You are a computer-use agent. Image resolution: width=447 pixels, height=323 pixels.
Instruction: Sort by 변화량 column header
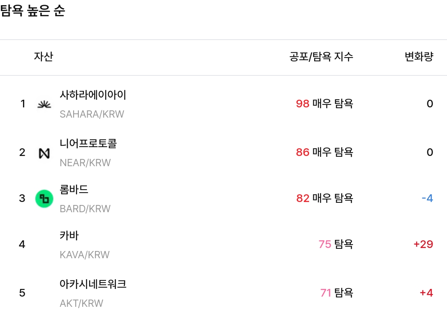418,57
